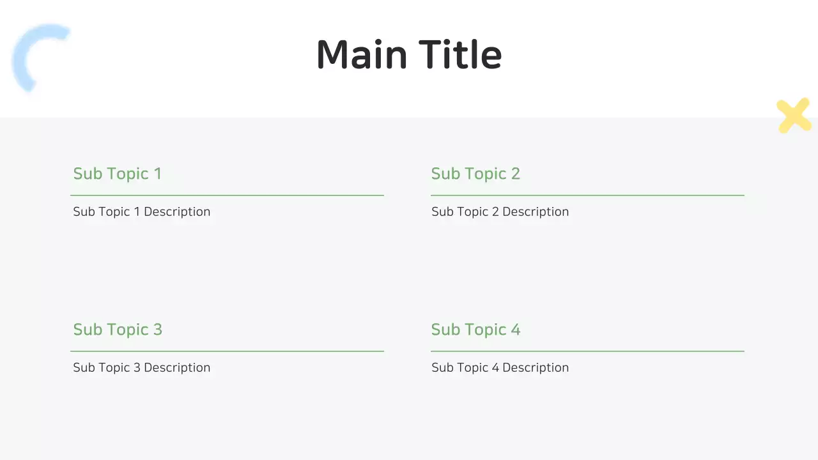Screen dimensions: 818x460
Task: Click the green line below Sub Topic 2
Action: click(587, 195)
